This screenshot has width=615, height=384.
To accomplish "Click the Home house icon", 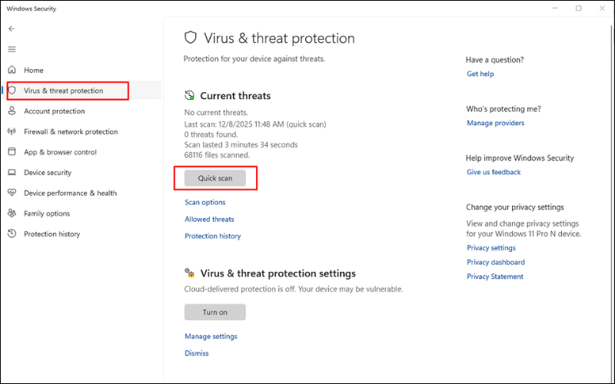I will coord(12,70).
